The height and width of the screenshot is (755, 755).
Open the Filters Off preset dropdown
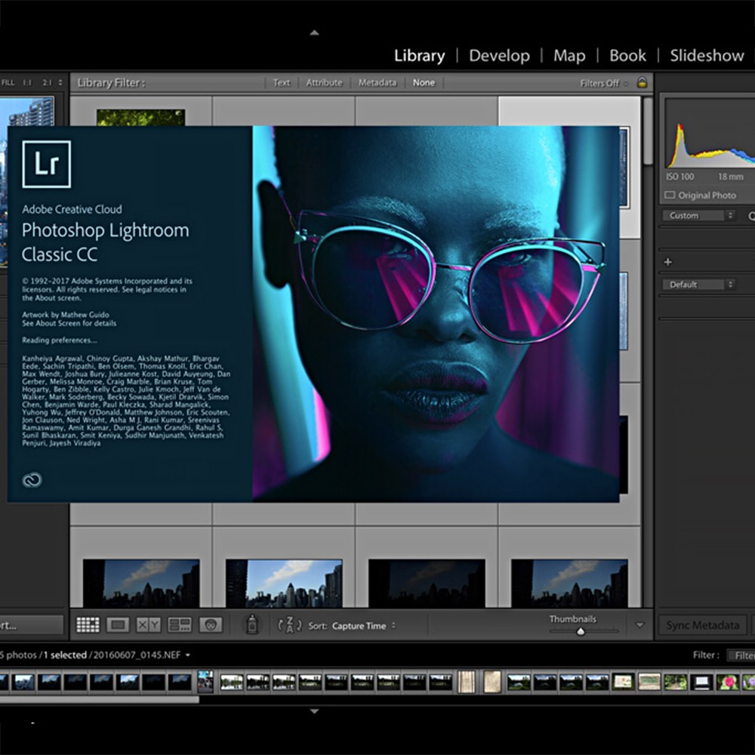[x=604, y=83]
